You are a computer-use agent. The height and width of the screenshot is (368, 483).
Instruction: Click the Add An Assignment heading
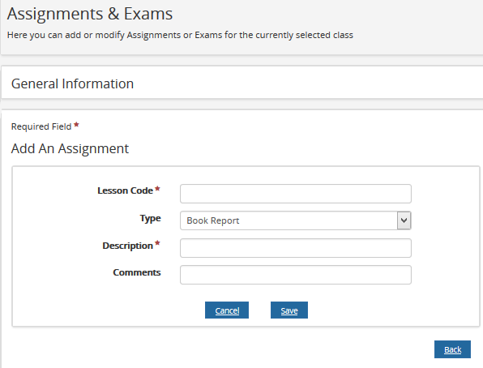point(70,148)
